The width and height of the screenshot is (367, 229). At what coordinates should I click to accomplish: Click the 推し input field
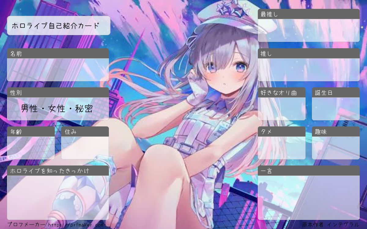coord(309,70)
